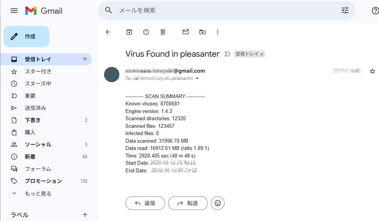Expand recipient details arrow
Viewport: 379px width, 221px height.
pyautogui.click(x=198, y=79)
